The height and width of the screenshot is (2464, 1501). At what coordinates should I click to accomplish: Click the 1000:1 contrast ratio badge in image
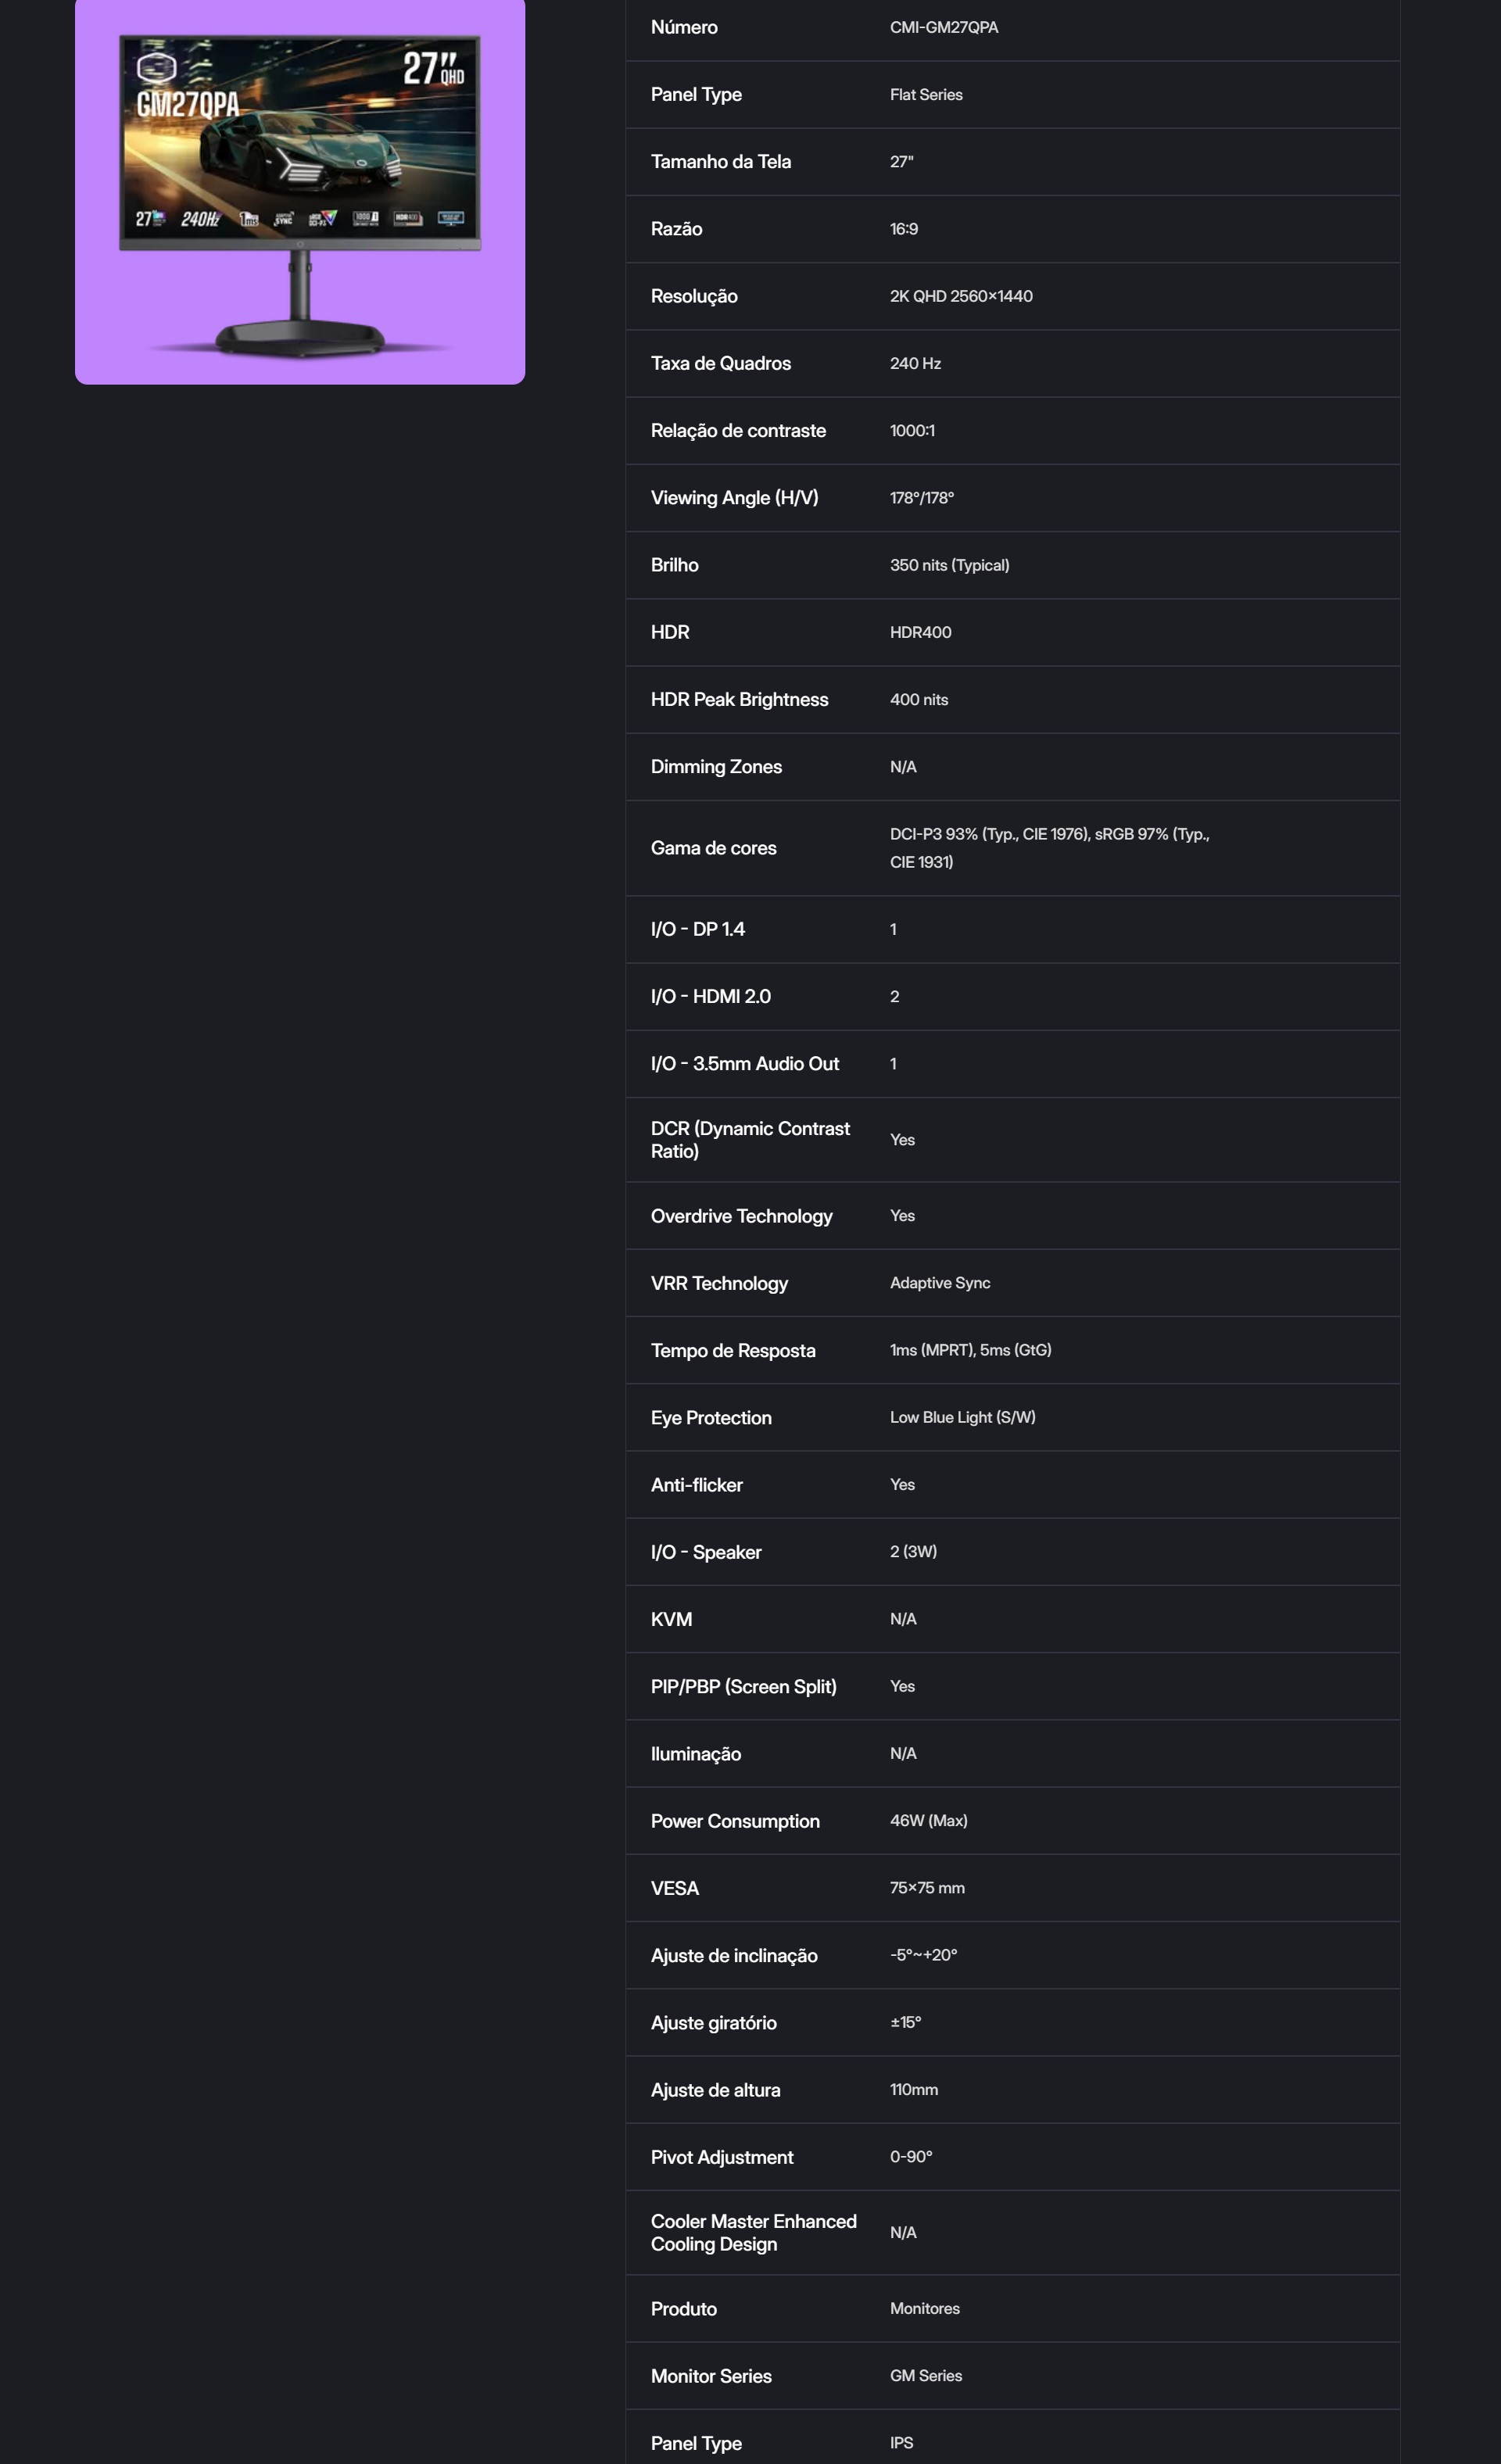[x=365, y=218]
